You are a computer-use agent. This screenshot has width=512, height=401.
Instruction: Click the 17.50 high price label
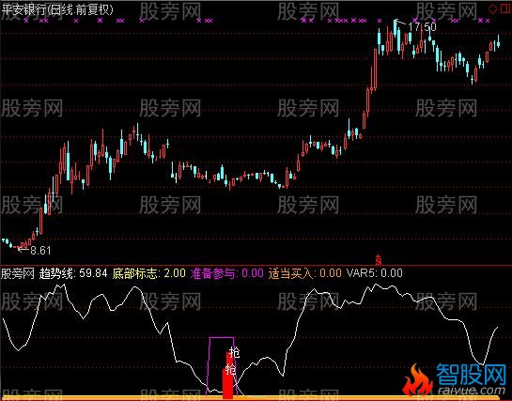click(x=422, y=27)
